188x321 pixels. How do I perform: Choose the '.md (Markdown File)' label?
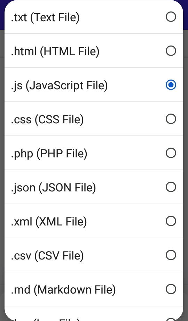tap(63, 290)
